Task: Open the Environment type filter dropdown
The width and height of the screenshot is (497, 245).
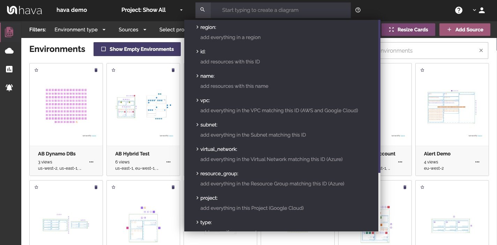Action: (x=80, y=30)
